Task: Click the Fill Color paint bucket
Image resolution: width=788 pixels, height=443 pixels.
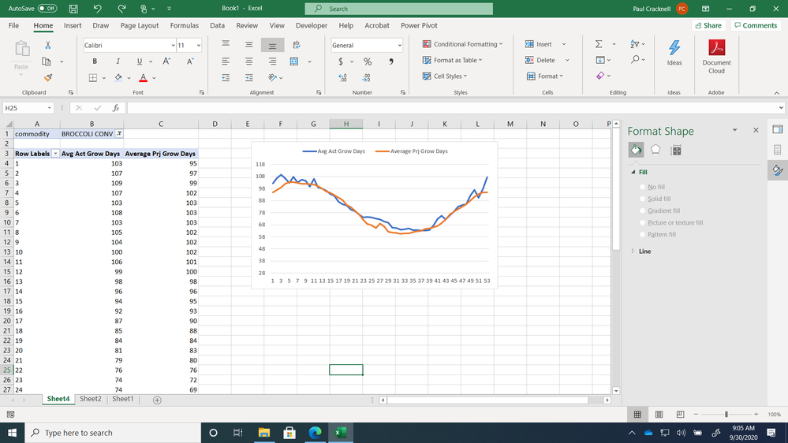Action: [x=118, y=77]
